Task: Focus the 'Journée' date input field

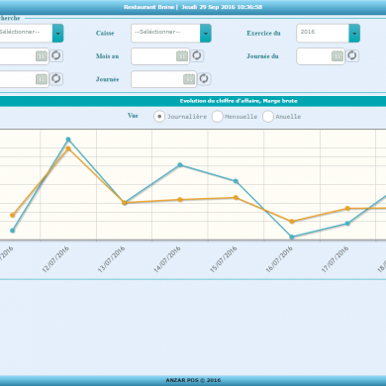Action: point(163,79)
